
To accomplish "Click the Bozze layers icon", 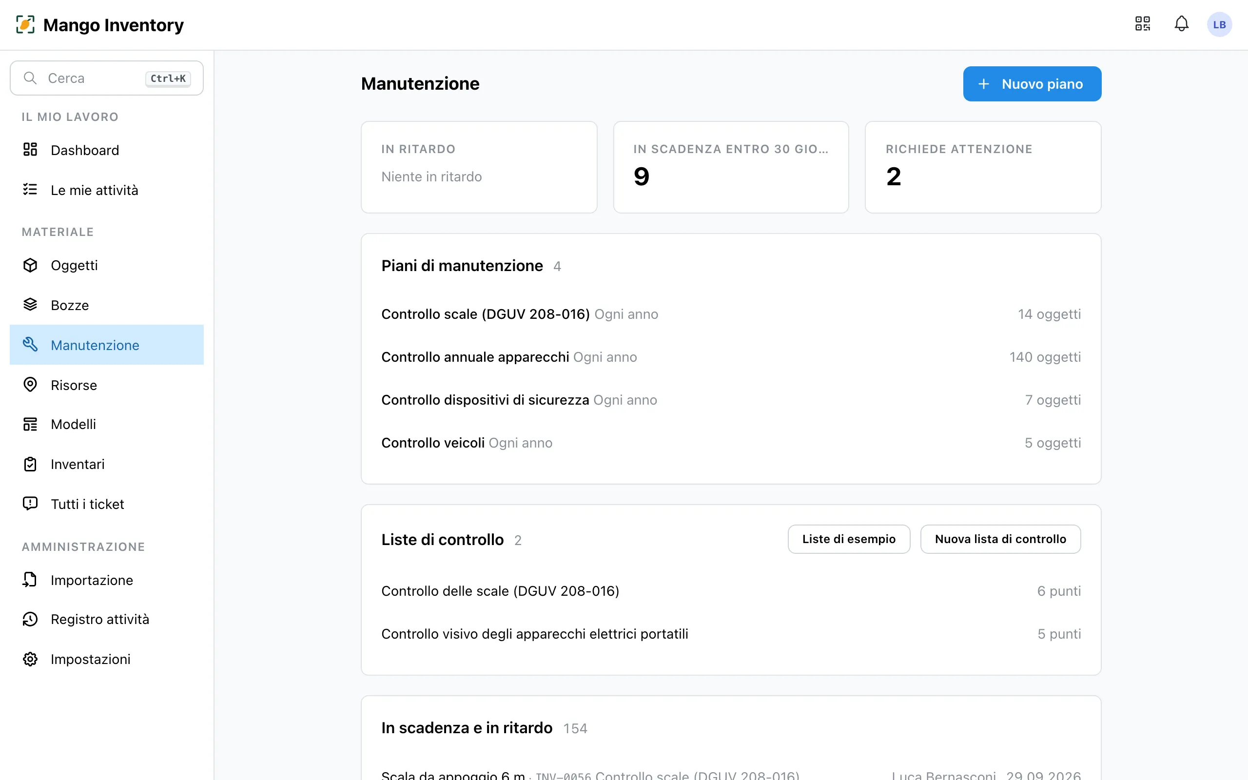I will [30, 304].
